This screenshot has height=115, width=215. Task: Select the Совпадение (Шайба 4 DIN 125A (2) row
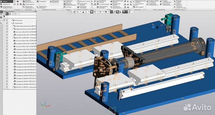coord(25,81)
